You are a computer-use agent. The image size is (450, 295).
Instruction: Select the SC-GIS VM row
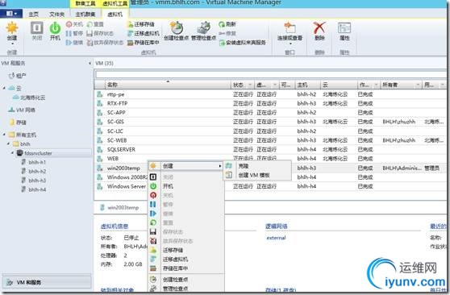(271, 122)
